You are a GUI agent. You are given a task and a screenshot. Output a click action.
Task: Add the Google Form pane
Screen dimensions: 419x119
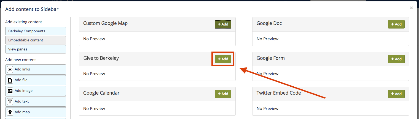(x=396, y=59)
